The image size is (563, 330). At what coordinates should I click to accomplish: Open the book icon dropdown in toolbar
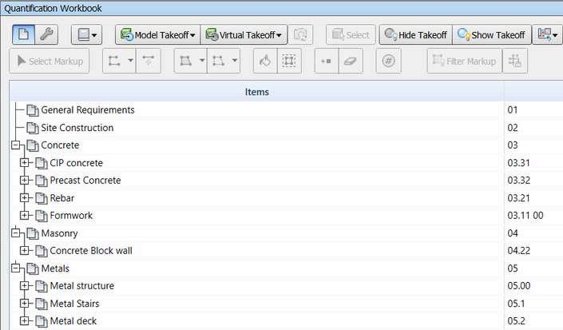coord(86,35)
